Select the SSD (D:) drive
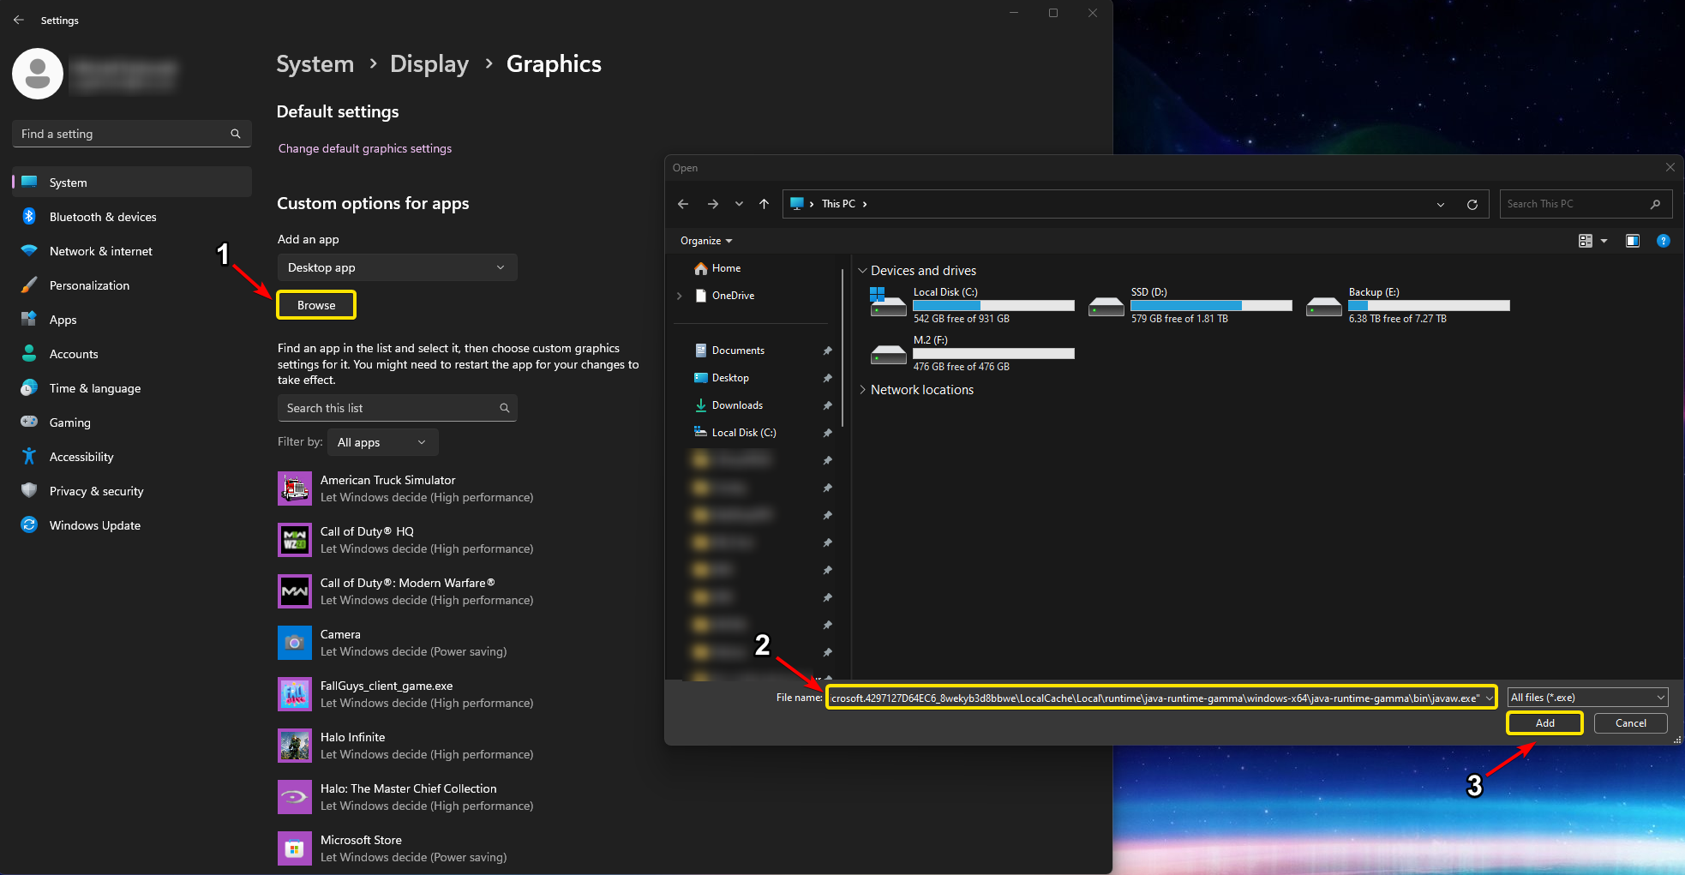 coord(1190,305)
